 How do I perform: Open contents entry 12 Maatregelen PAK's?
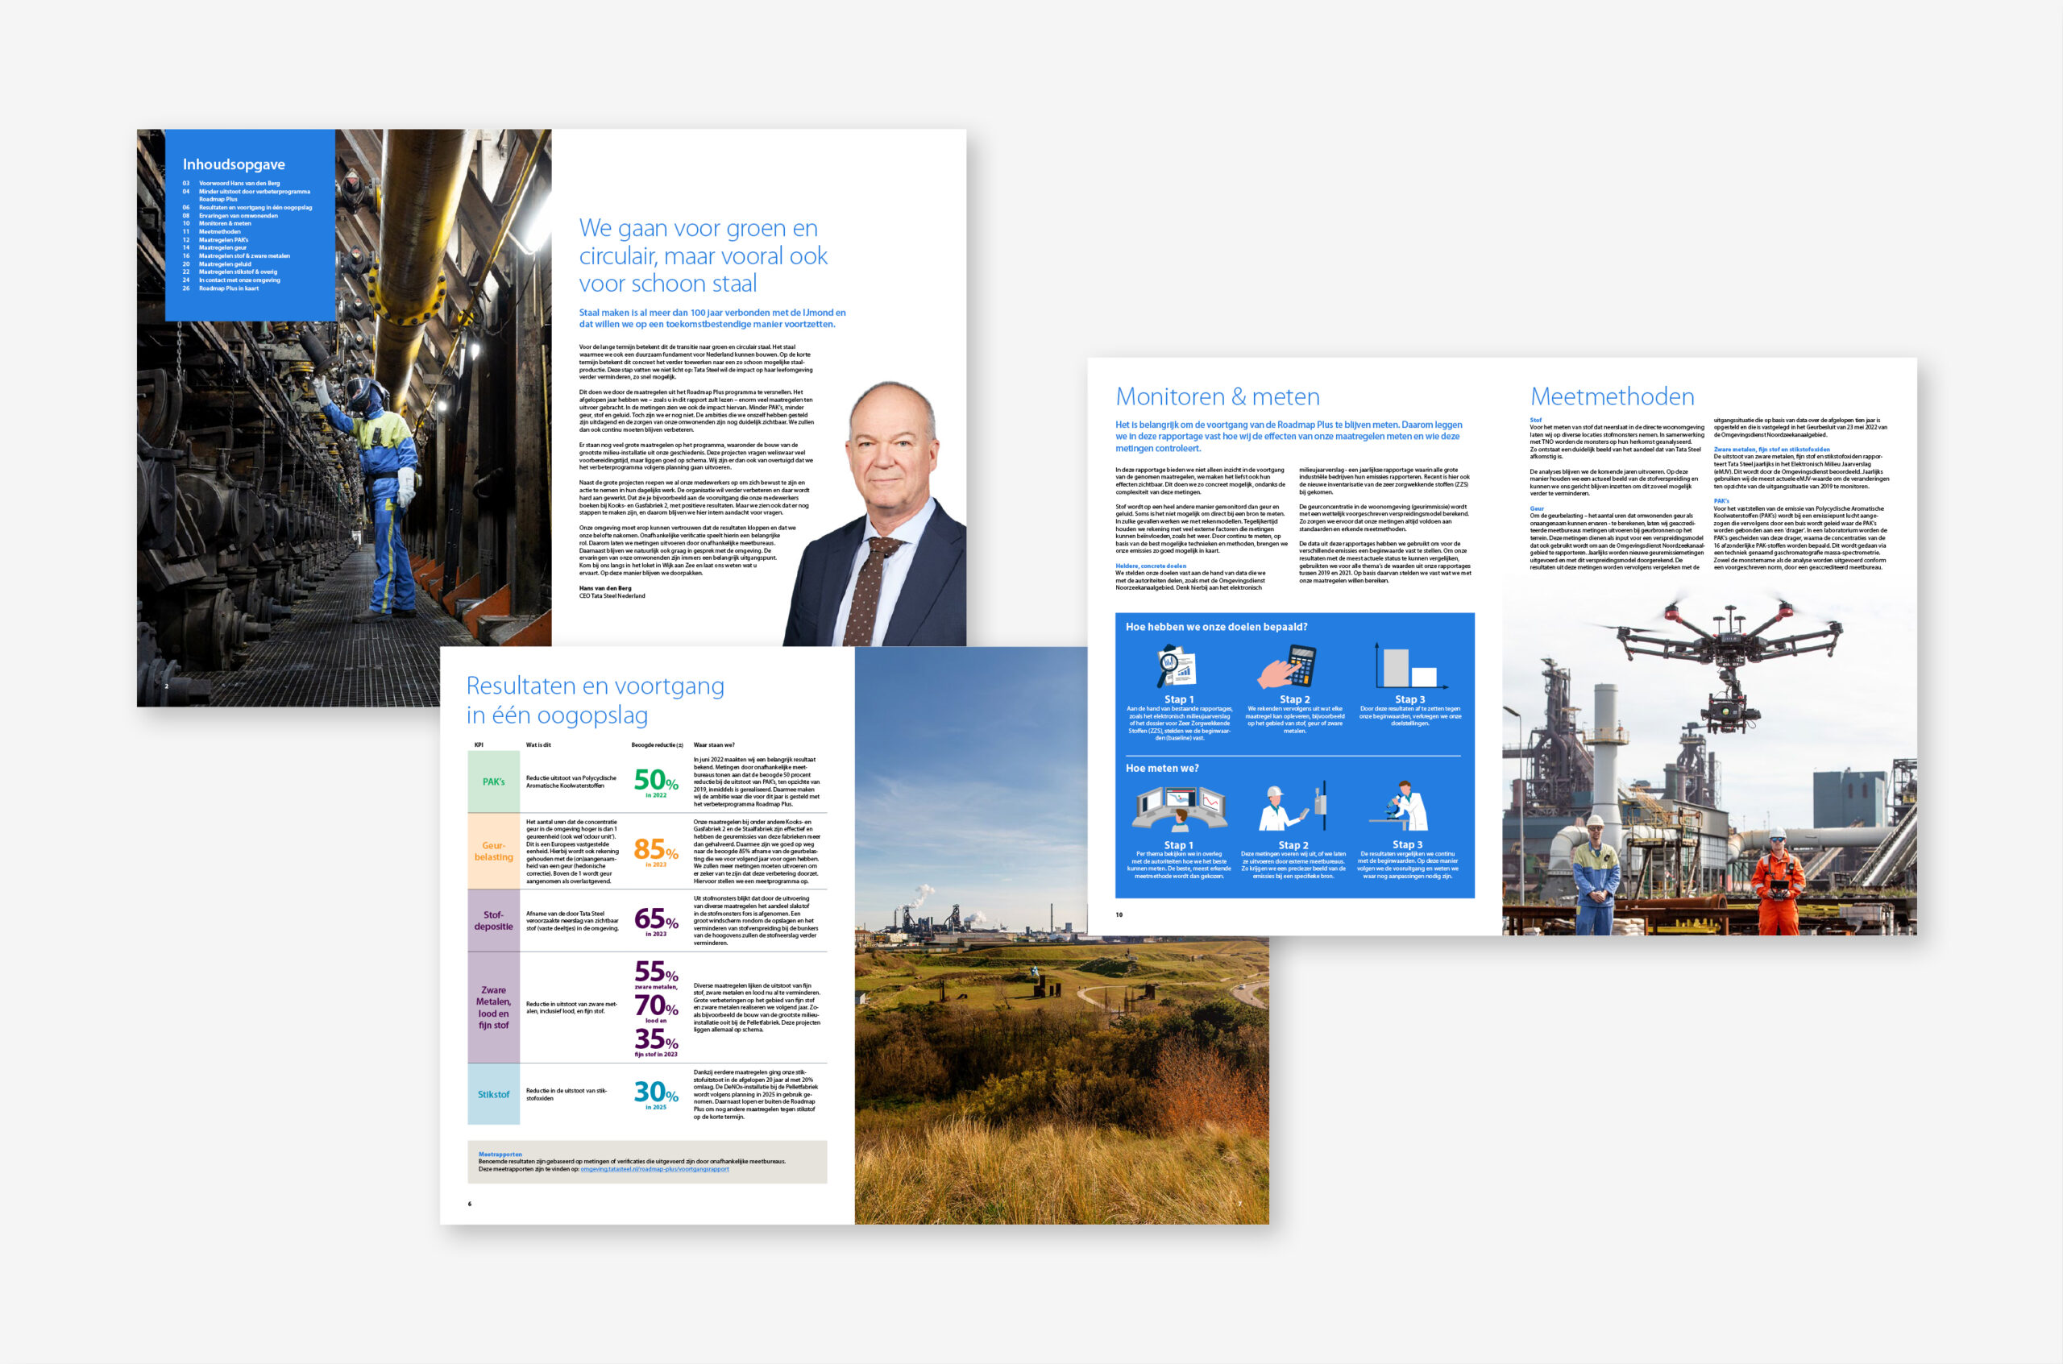(215, 240)
